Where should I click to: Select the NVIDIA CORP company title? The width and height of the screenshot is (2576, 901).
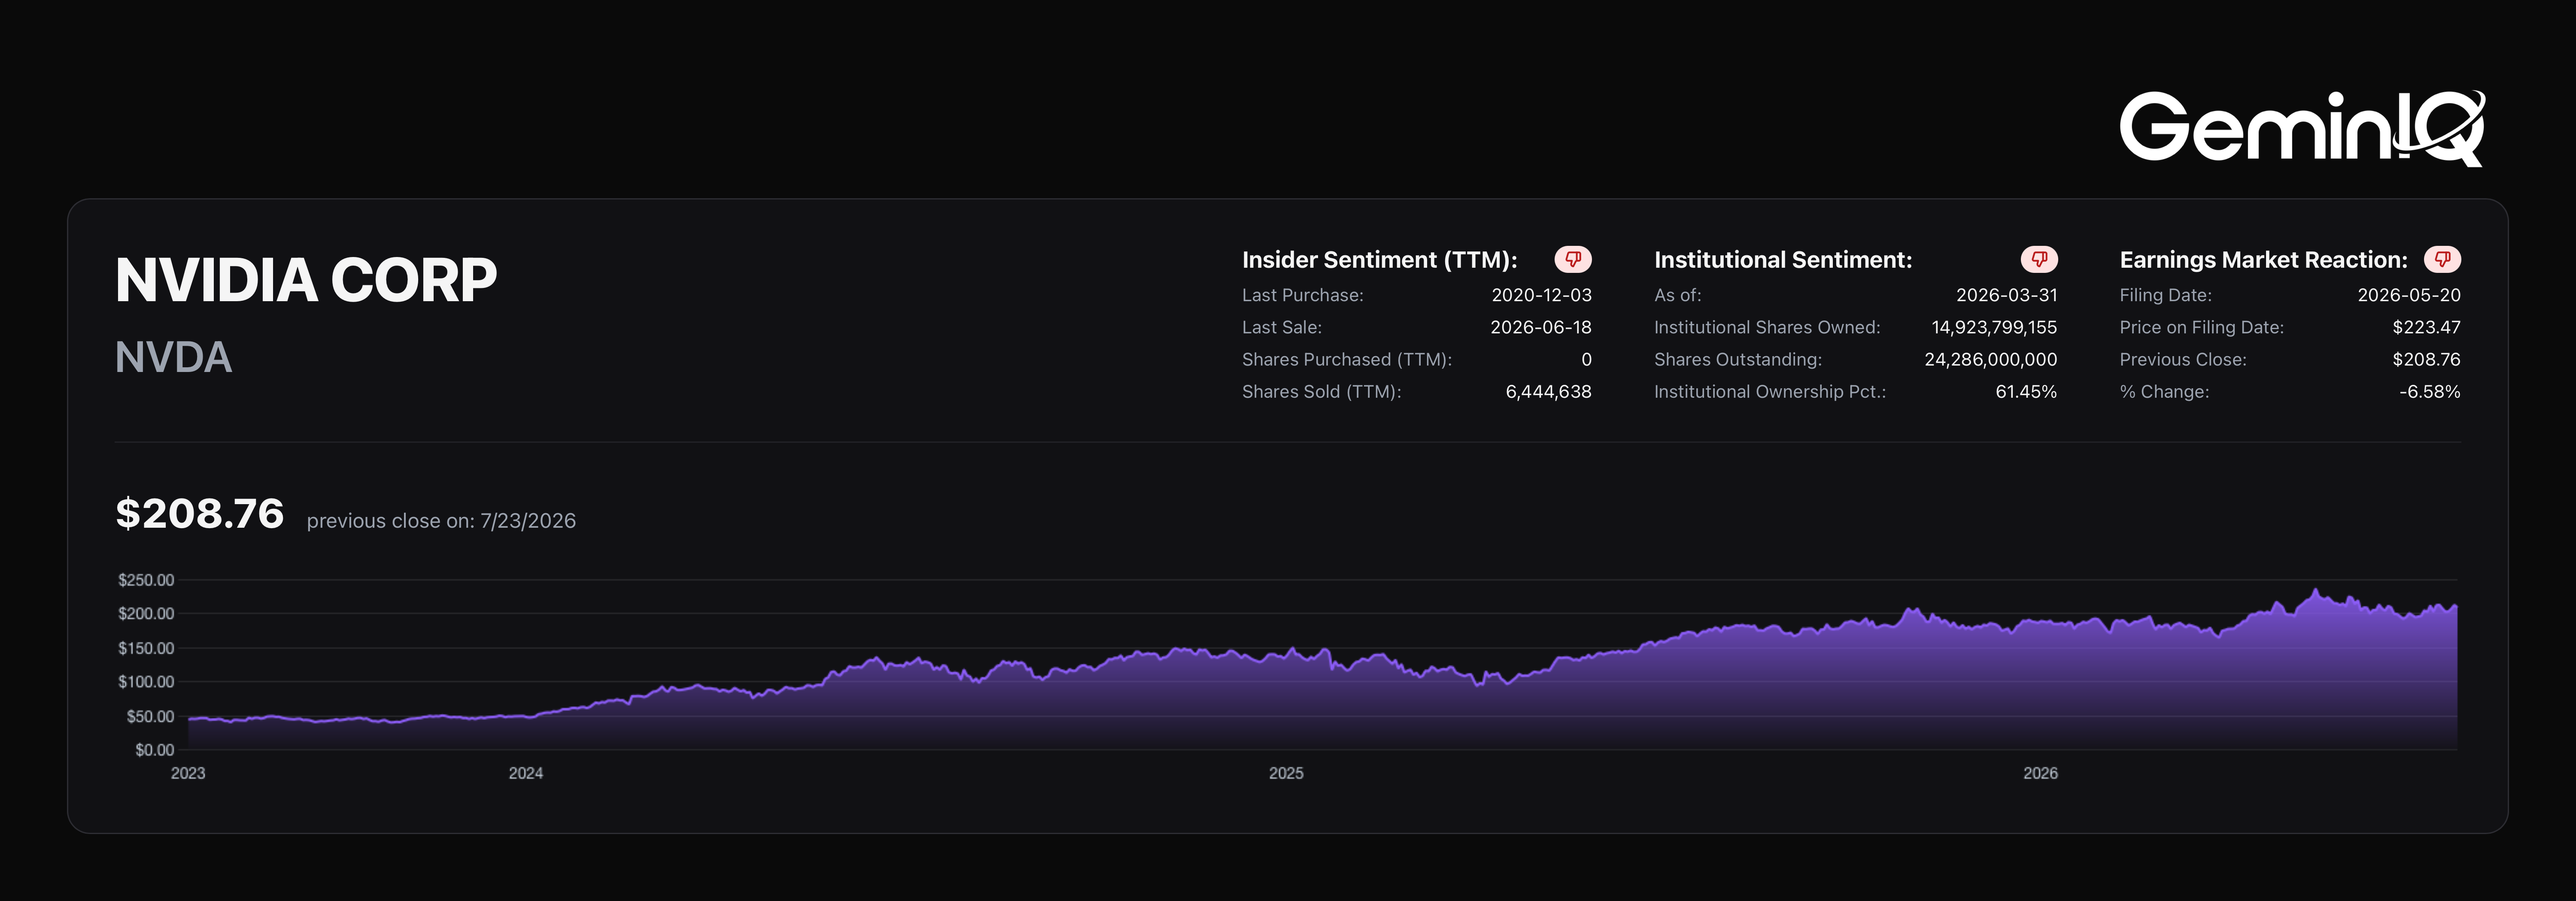[x=306, y=280]
